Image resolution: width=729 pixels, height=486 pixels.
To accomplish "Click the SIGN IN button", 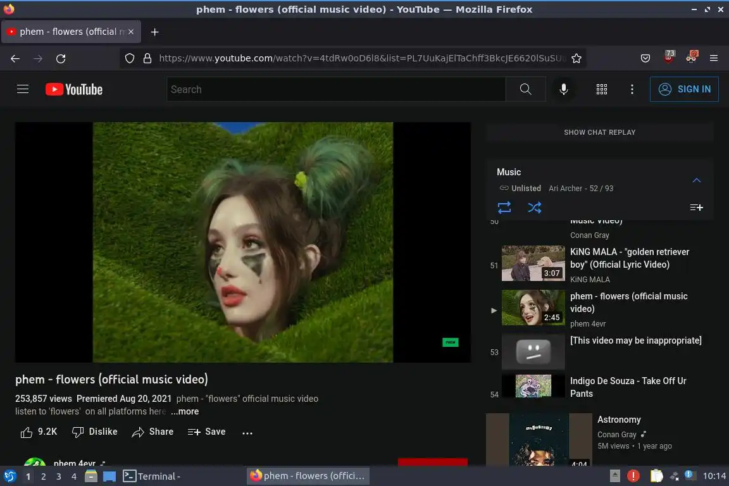I will [x=684, y=89].
